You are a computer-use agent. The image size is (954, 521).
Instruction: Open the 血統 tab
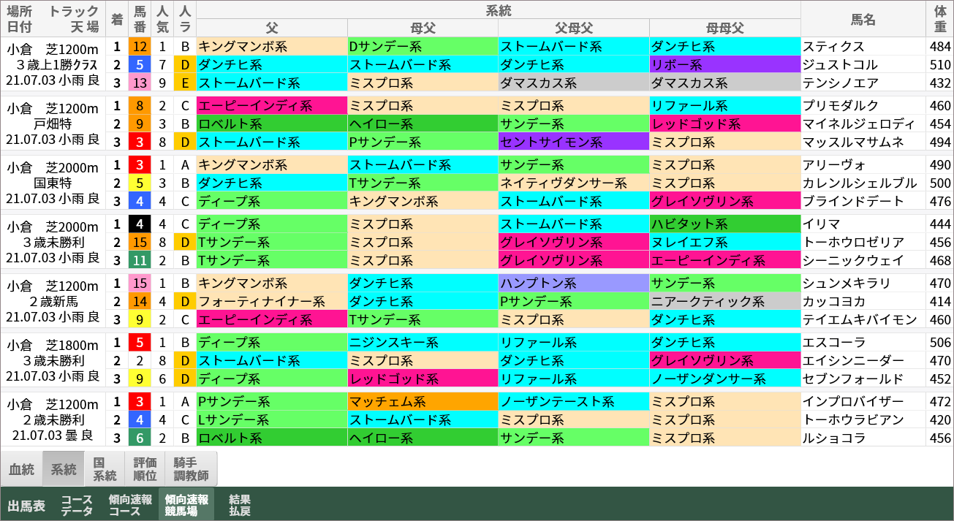point(21,469)
